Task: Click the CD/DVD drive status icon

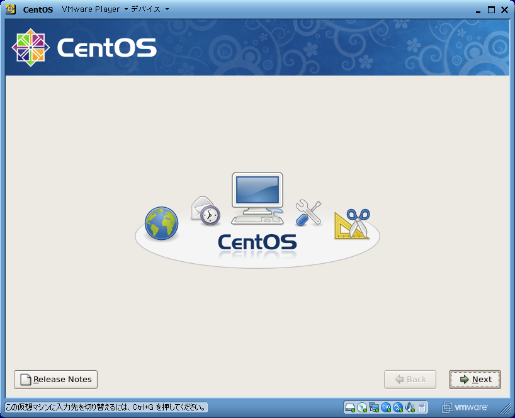Action: [362, 407]
